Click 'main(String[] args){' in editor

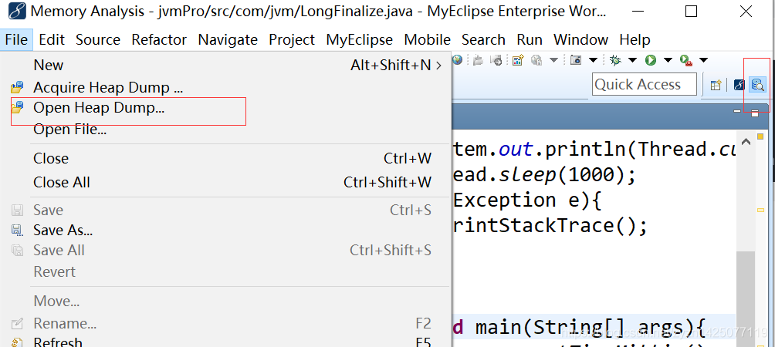click(589, 327)
